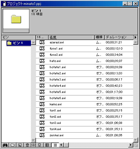Screen dimensions: 140x149
Task: Click the binoculars Find icon
Action: pos(5,145)
